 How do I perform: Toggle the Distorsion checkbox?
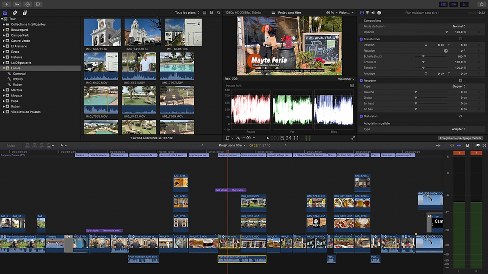click(x=362, y=116)
